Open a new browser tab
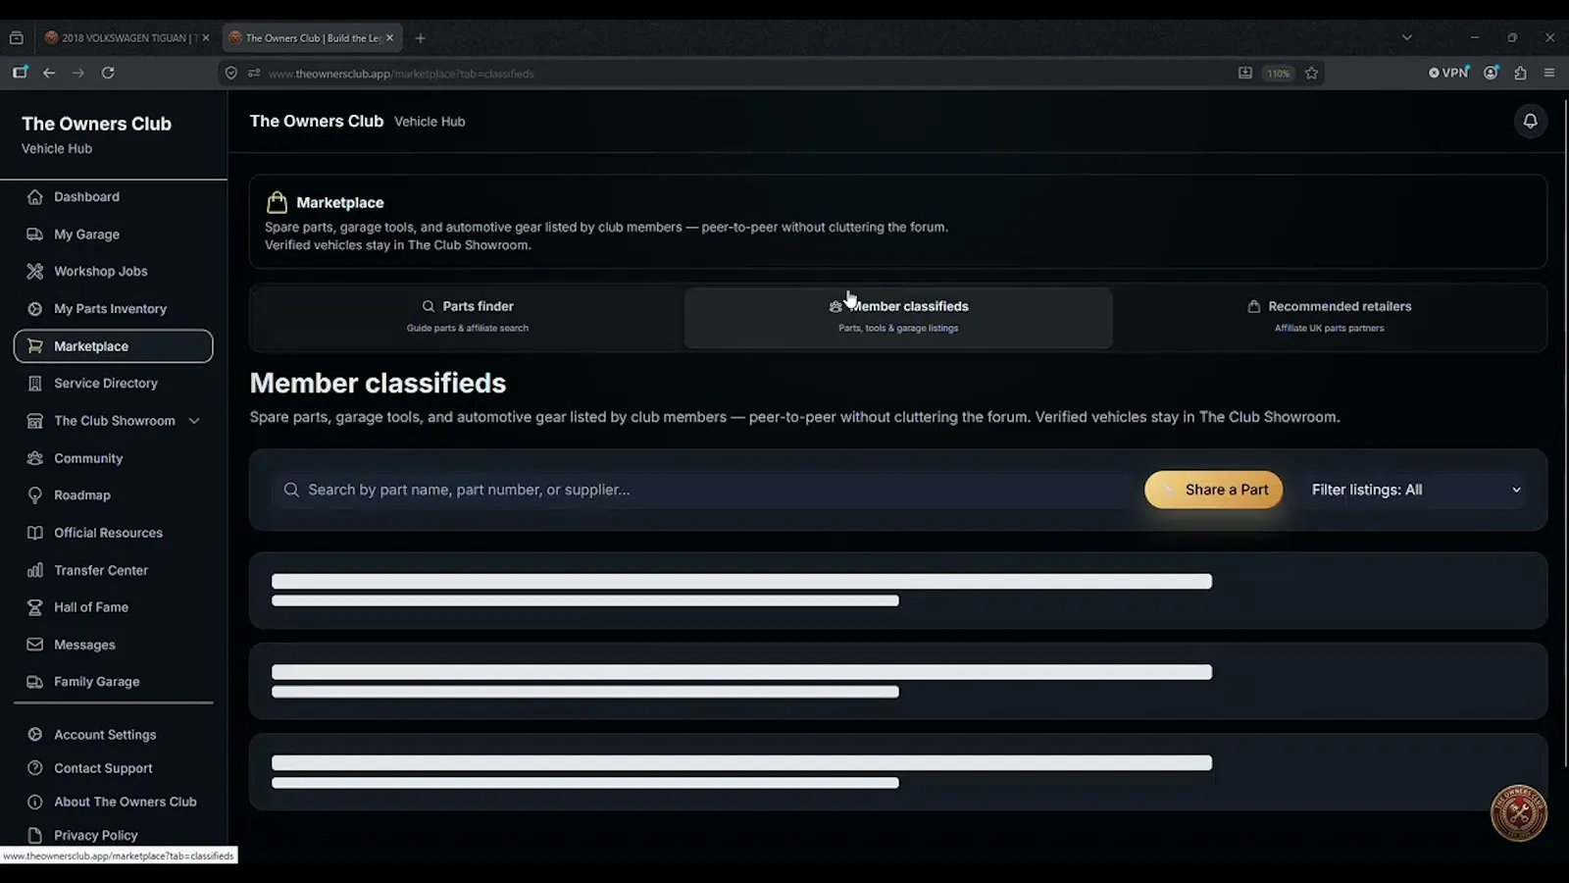This screenshot has width=1569, height=883. (421, 38)
